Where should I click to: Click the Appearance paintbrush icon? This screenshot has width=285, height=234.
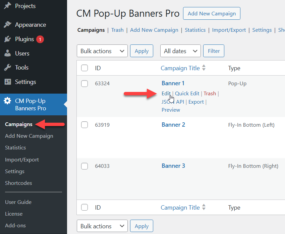pos(7,25)
